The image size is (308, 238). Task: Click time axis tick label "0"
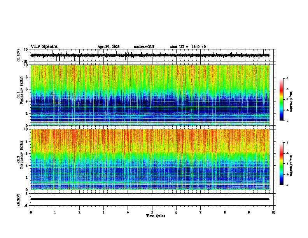[x=31, y=212]
